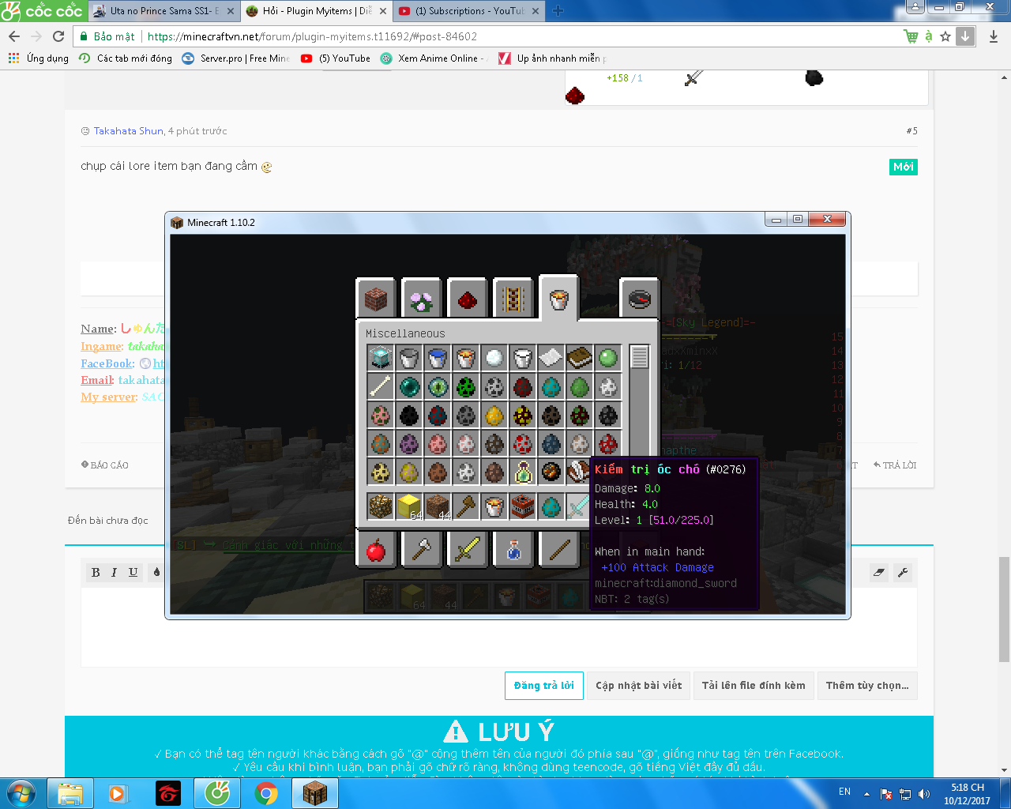Select the water bucket item

tap(438, 358)
